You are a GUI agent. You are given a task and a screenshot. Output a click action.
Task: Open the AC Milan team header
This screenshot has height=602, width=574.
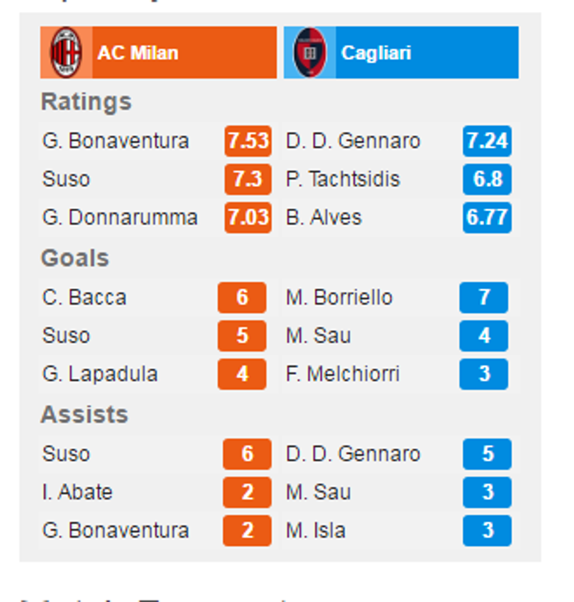click(x=138, y=53)
